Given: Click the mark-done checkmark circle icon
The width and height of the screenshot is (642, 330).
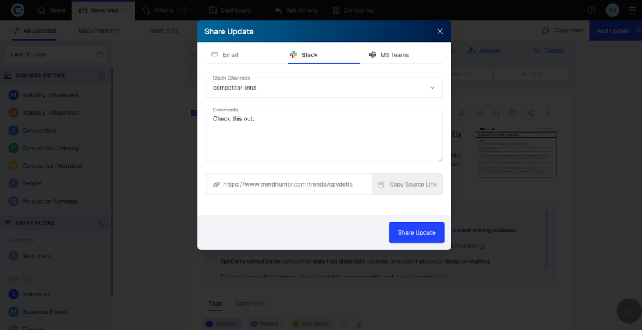Looking at the screenshot, I should pos(478,113).
